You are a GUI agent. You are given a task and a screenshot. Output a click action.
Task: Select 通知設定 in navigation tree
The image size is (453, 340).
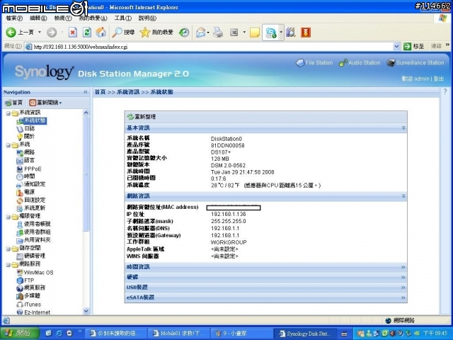(x=35, y=184)
